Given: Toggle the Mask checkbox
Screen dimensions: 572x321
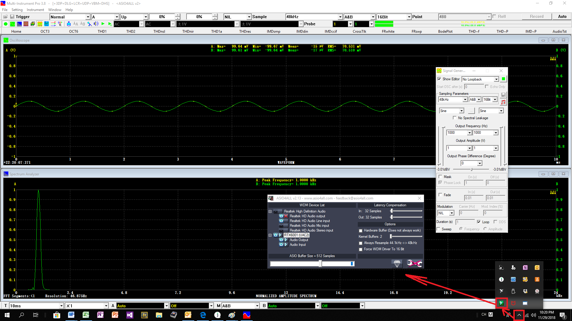Looking at the screenshot, I should point(440,177).
